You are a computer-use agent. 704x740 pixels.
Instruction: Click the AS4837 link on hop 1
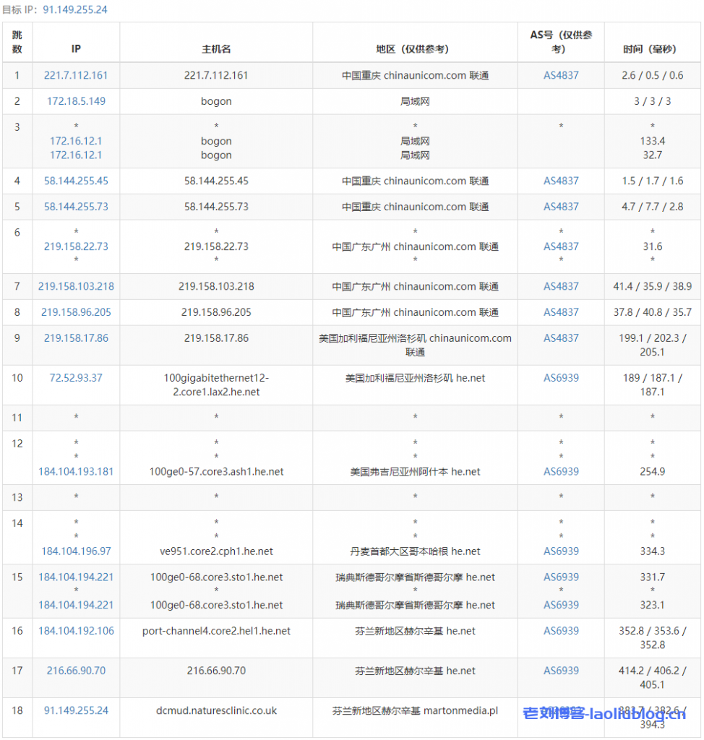coord(560,75)
